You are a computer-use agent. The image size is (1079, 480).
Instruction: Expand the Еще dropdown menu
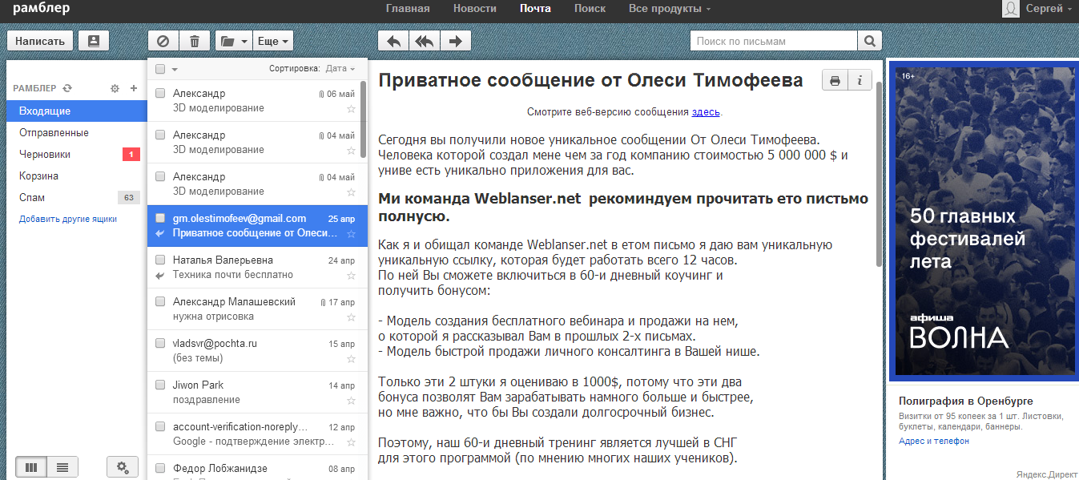(x=272, y=41)
